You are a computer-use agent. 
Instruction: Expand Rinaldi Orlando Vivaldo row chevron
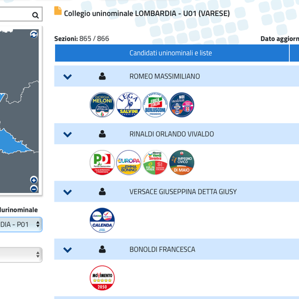click(67, 134)
